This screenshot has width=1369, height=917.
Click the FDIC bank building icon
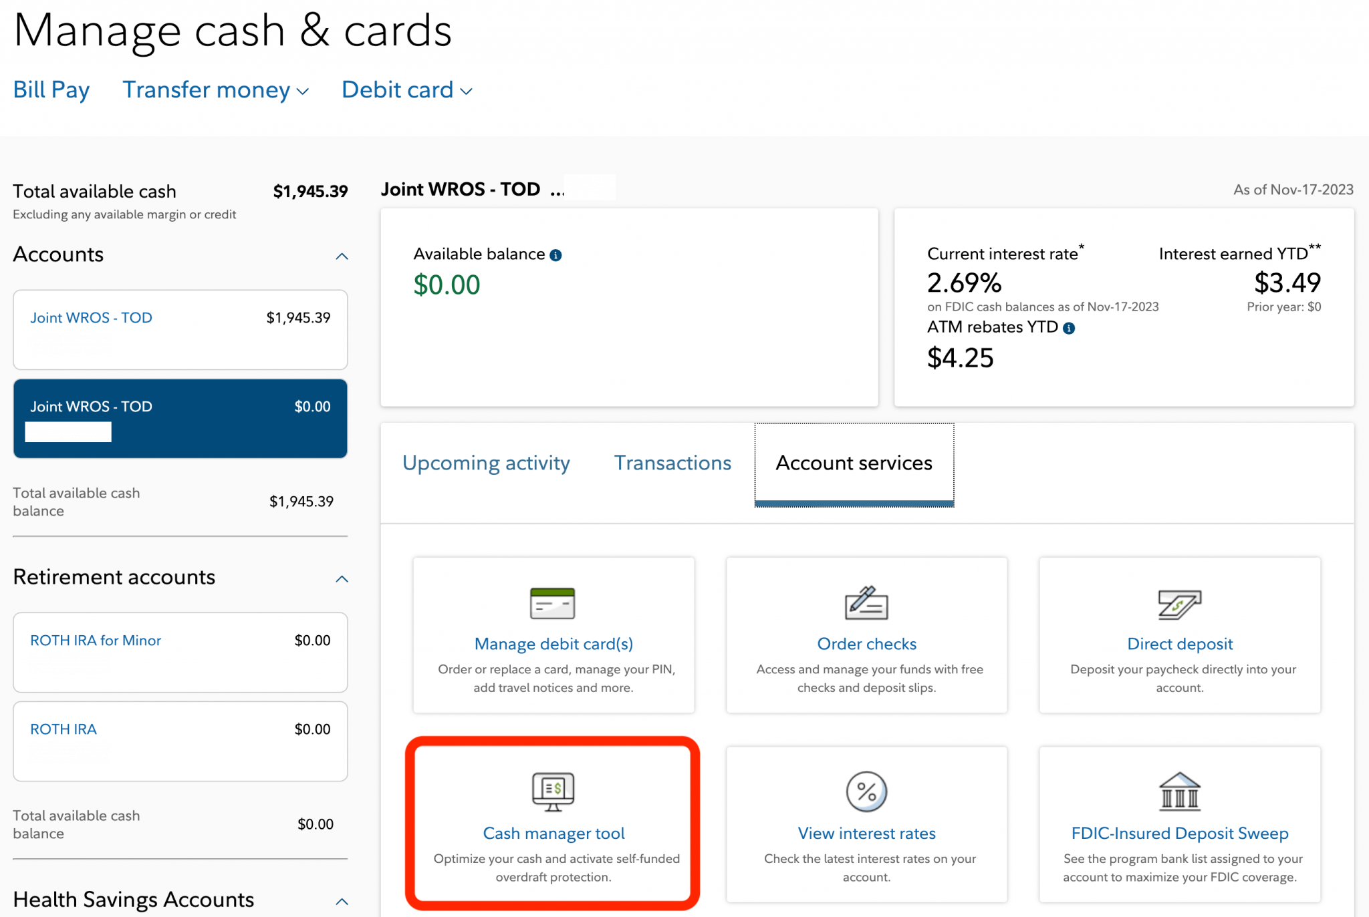coord(1179,791)
